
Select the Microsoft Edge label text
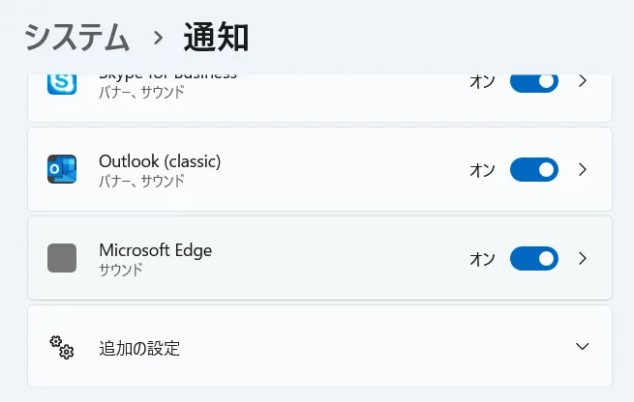click(x=155, y=249)
